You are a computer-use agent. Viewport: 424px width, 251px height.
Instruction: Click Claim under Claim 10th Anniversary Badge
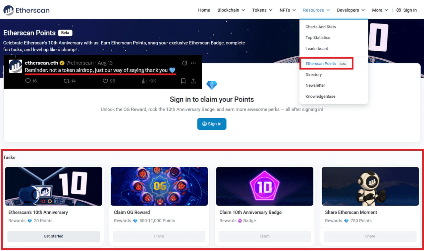pos(265,236)
